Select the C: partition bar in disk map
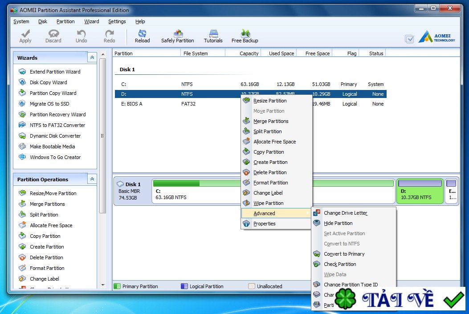 (x=196, y=192)
